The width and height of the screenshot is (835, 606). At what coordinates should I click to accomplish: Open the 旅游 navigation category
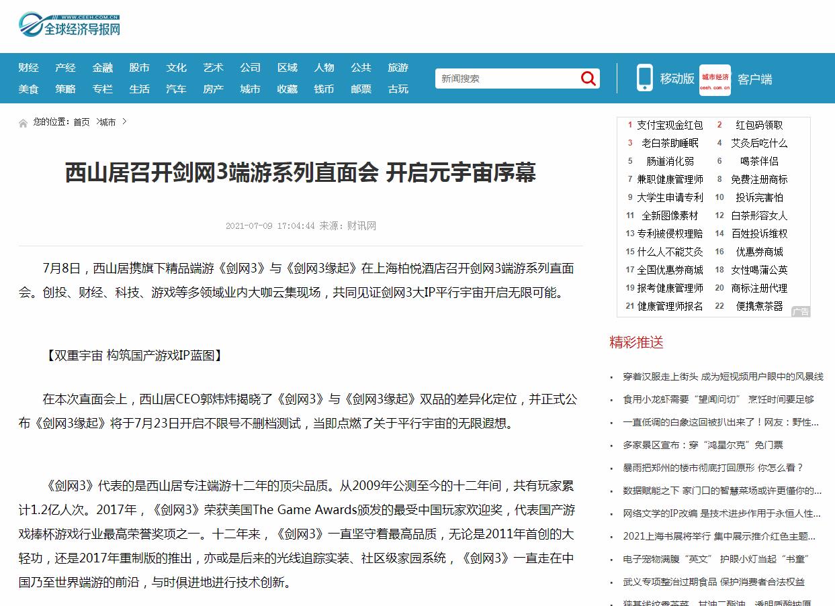pyautogui.click(x=398, y=68)
